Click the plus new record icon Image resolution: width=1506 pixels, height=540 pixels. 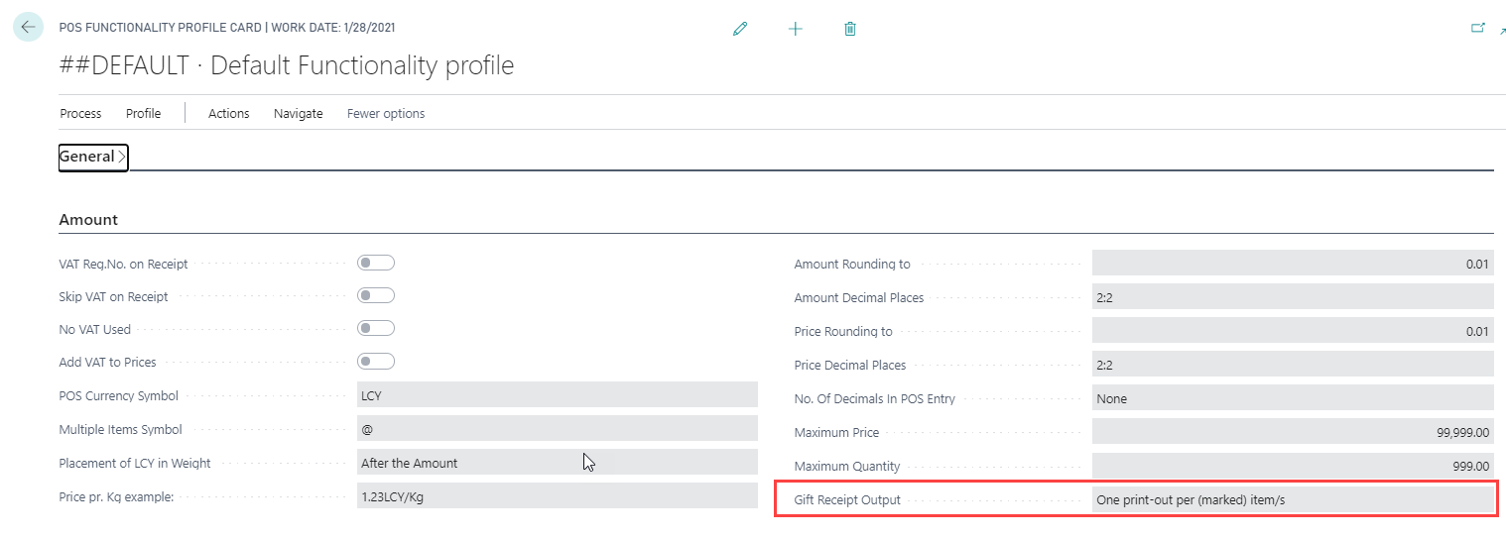[795, 29]
